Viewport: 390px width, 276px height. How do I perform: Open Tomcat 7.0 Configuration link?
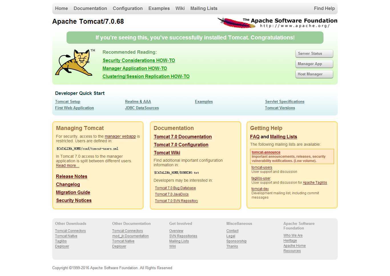181,145
